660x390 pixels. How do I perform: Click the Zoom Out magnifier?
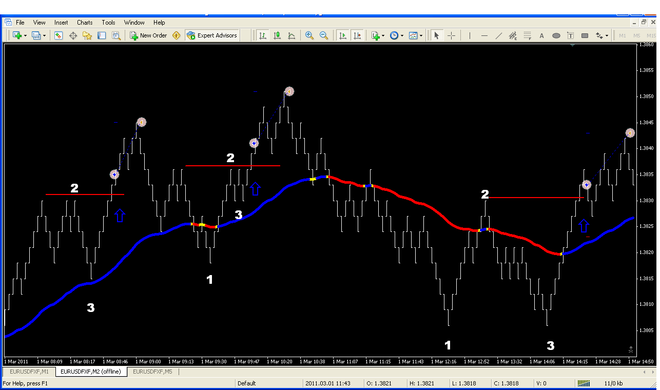324,35
